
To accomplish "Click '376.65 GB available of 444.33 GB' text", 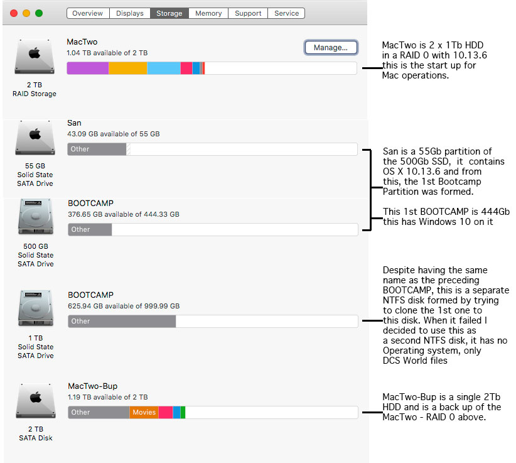I will click(x=124, y=214).
